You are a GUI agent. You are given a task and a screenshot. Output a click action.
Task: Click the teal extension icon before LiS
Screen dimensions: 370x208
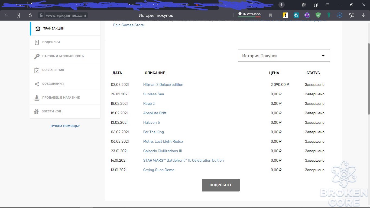[x=296, y=15]
